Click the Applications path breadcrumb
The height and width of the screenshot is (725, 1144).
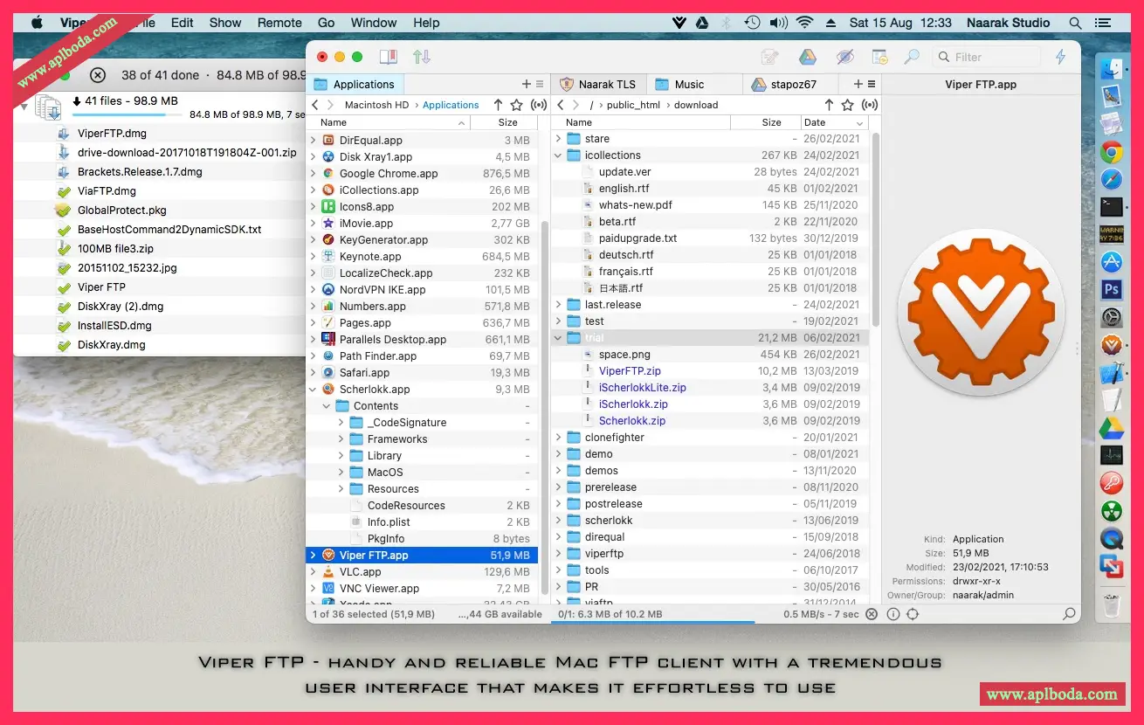pos(451,105)
